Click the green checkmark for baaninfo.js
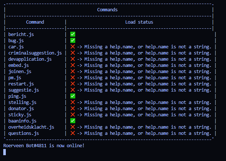 (x=73, y=121)
